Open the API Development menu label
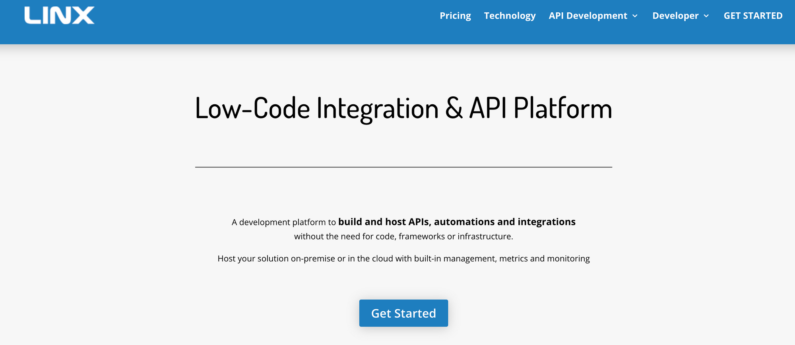Screen dimensions: 795x345 pyautogui.click(x=588, y=16)
